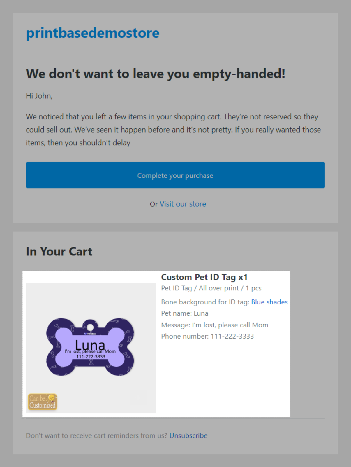Click the Hi John greeting

[39, 96]
